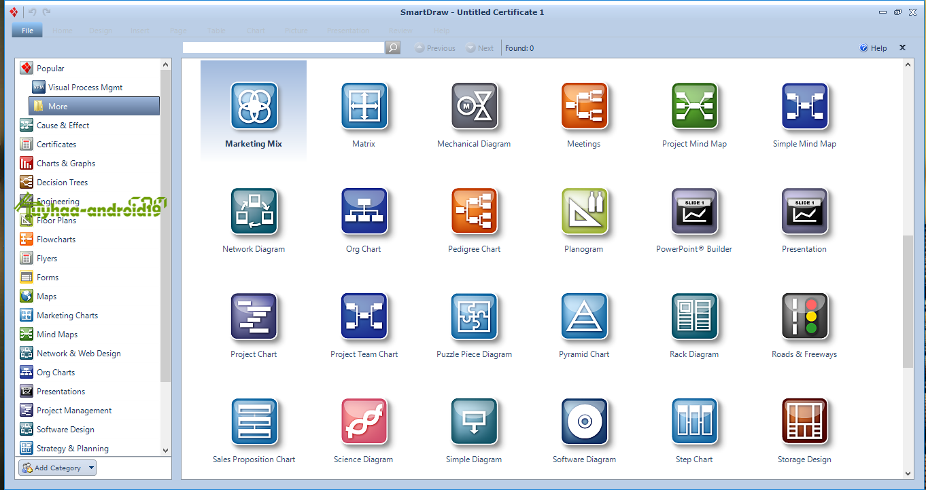Click the search magnifier button
This screenshot has height=490, width=926.
[x=393, y=48]
